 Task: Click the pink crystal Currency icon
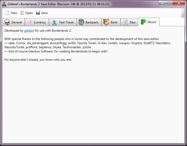30,22
